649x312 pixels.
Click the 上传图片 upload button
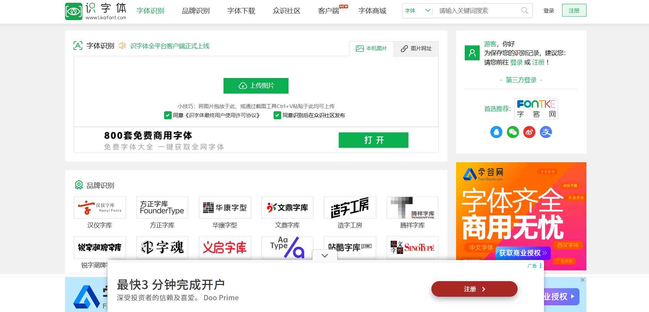[255, 86]
